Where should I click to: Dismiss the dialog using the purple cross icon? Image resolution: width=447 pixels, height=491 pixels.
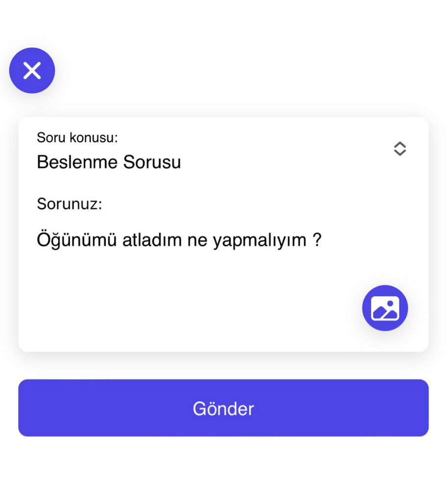32,70
